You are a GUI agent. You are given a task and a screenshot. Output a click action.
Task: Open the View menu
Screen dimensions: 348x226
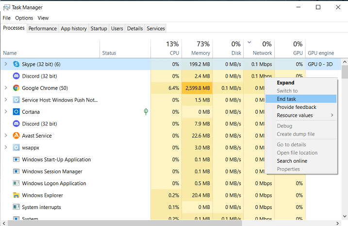pos(43,18)
